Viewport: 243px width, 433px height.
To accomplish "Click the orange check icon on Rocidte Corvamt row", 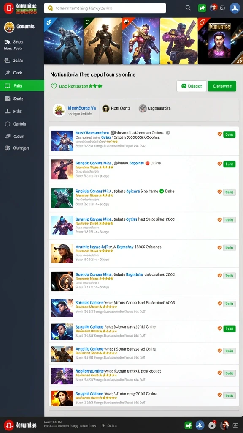I will click(219, 192).
